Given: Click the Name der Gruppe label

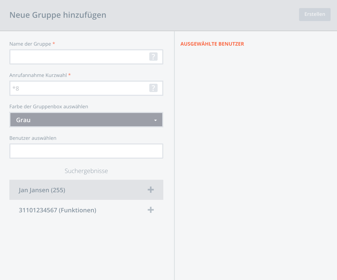Looking at the screenshot, I should tap(30, 44).
